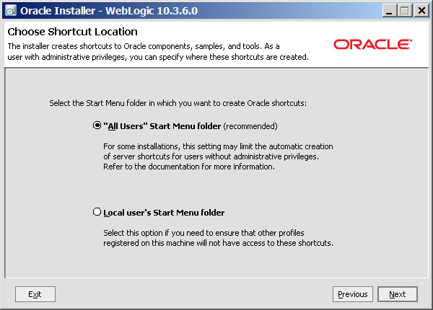433x310 pixels.
Task: Maximize the Oracle Installer window
Action: pyautogui.click(x=405, y=11)
